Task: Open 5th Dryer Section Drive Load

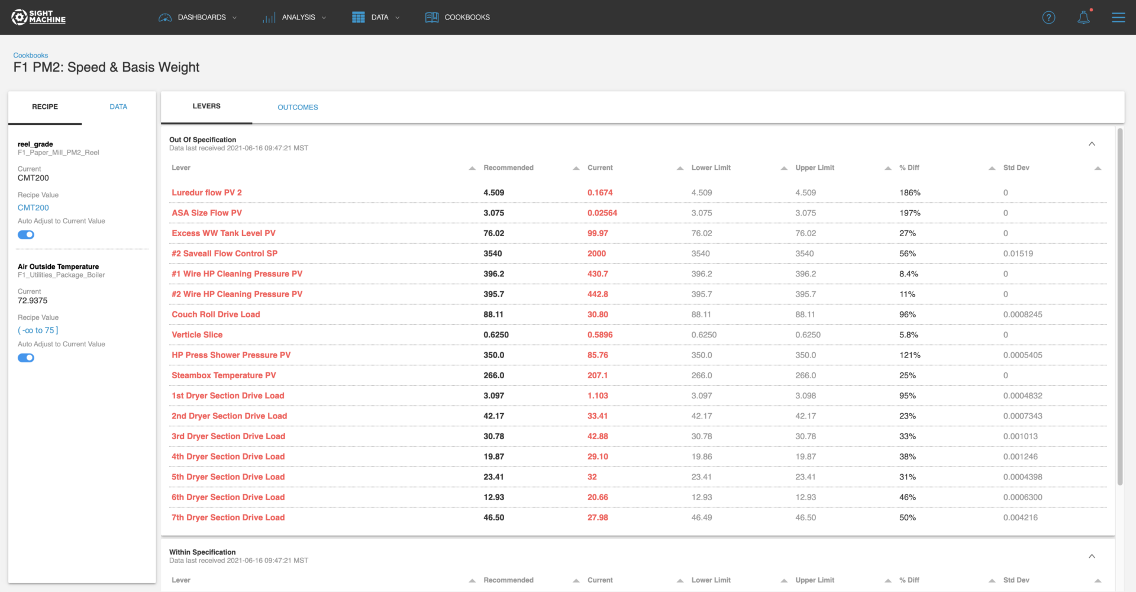Action: pyautogui.click(x=228, y=477)
